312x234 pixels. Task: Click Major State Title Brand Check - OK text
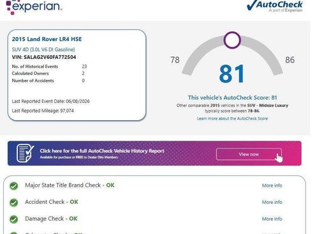tap(70, 185)
